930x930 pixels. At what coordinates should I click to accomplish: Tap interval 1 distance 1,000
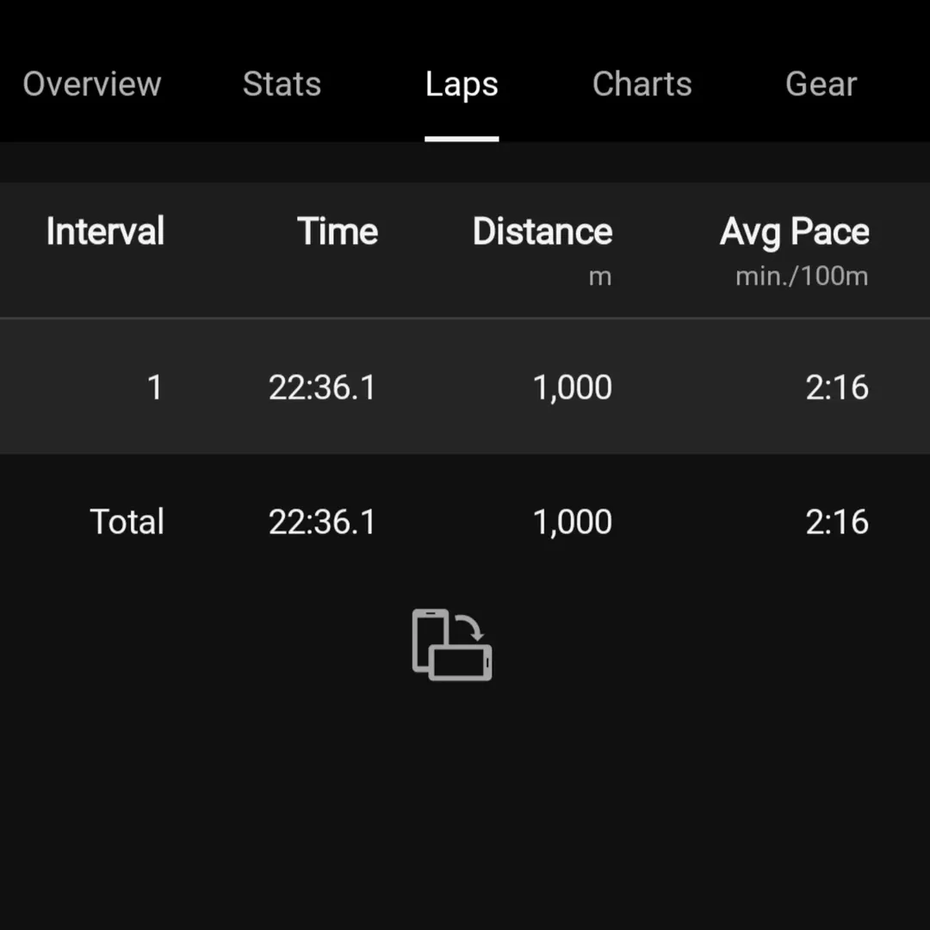[x=573, y=387]
